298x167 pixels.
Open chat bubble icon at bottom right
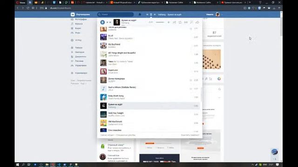coord(274,152)
